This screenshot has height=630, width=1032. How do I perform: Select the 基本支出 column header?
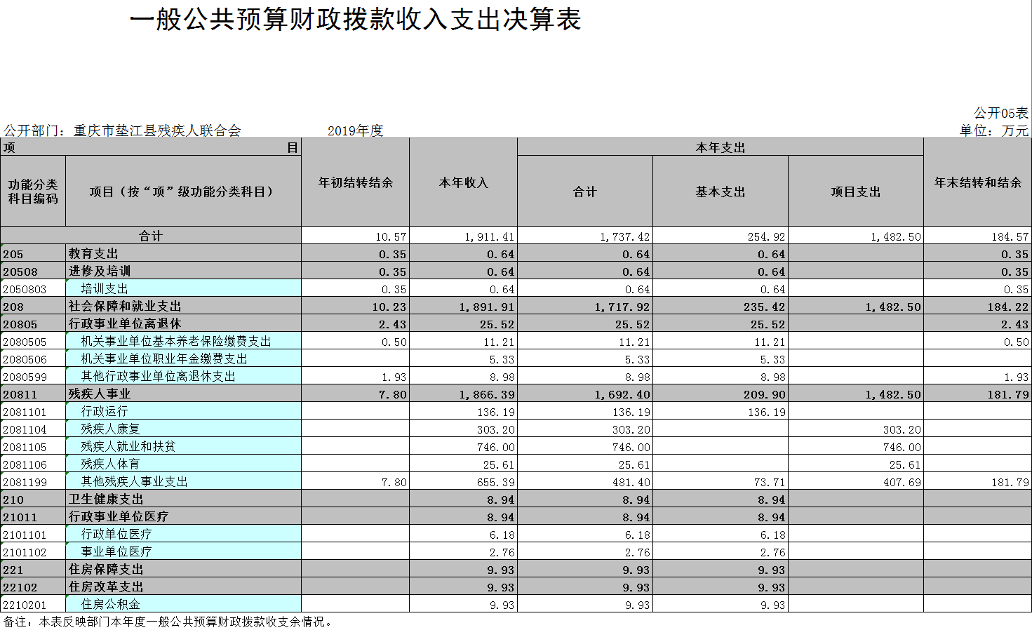[x=721, y=192]
